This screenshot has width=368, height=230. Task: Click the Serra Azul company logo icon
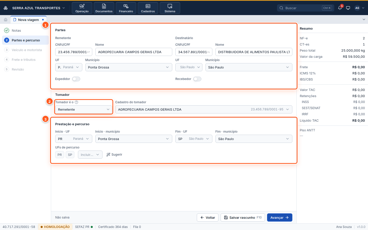click(x=6, y=8)
